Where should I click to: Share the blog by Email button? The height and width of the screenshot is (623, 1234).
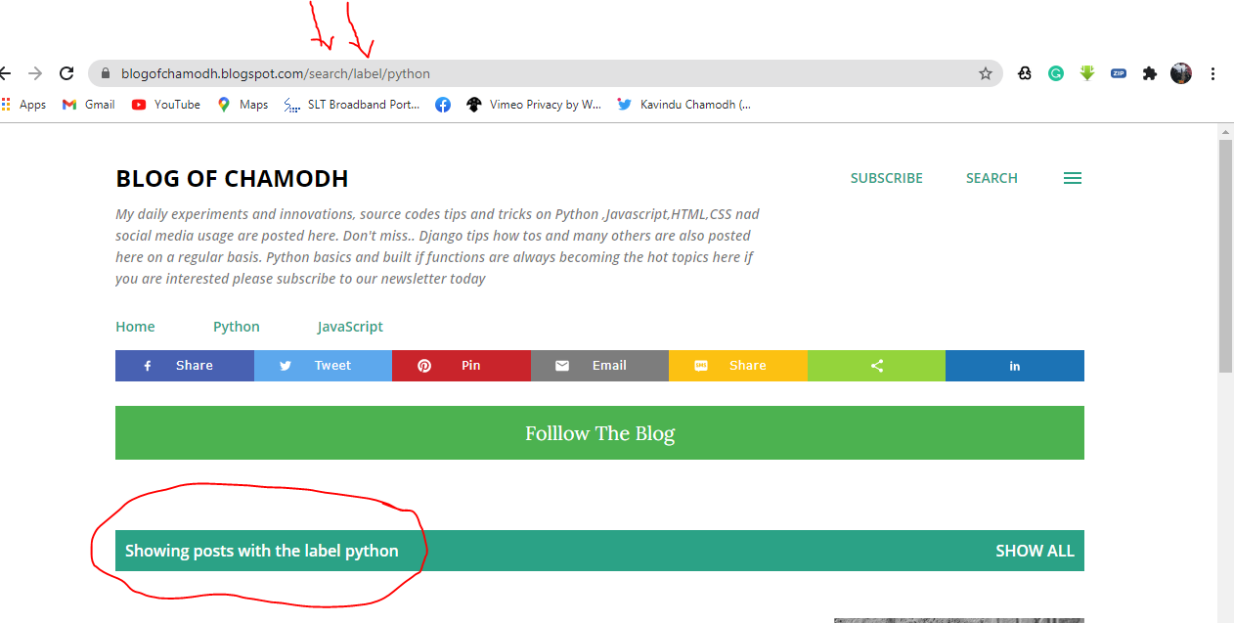[x=599, y=366]
